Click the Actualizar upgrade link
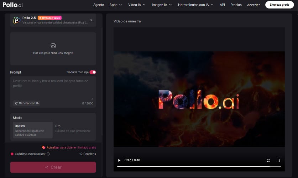 point(71,147)
